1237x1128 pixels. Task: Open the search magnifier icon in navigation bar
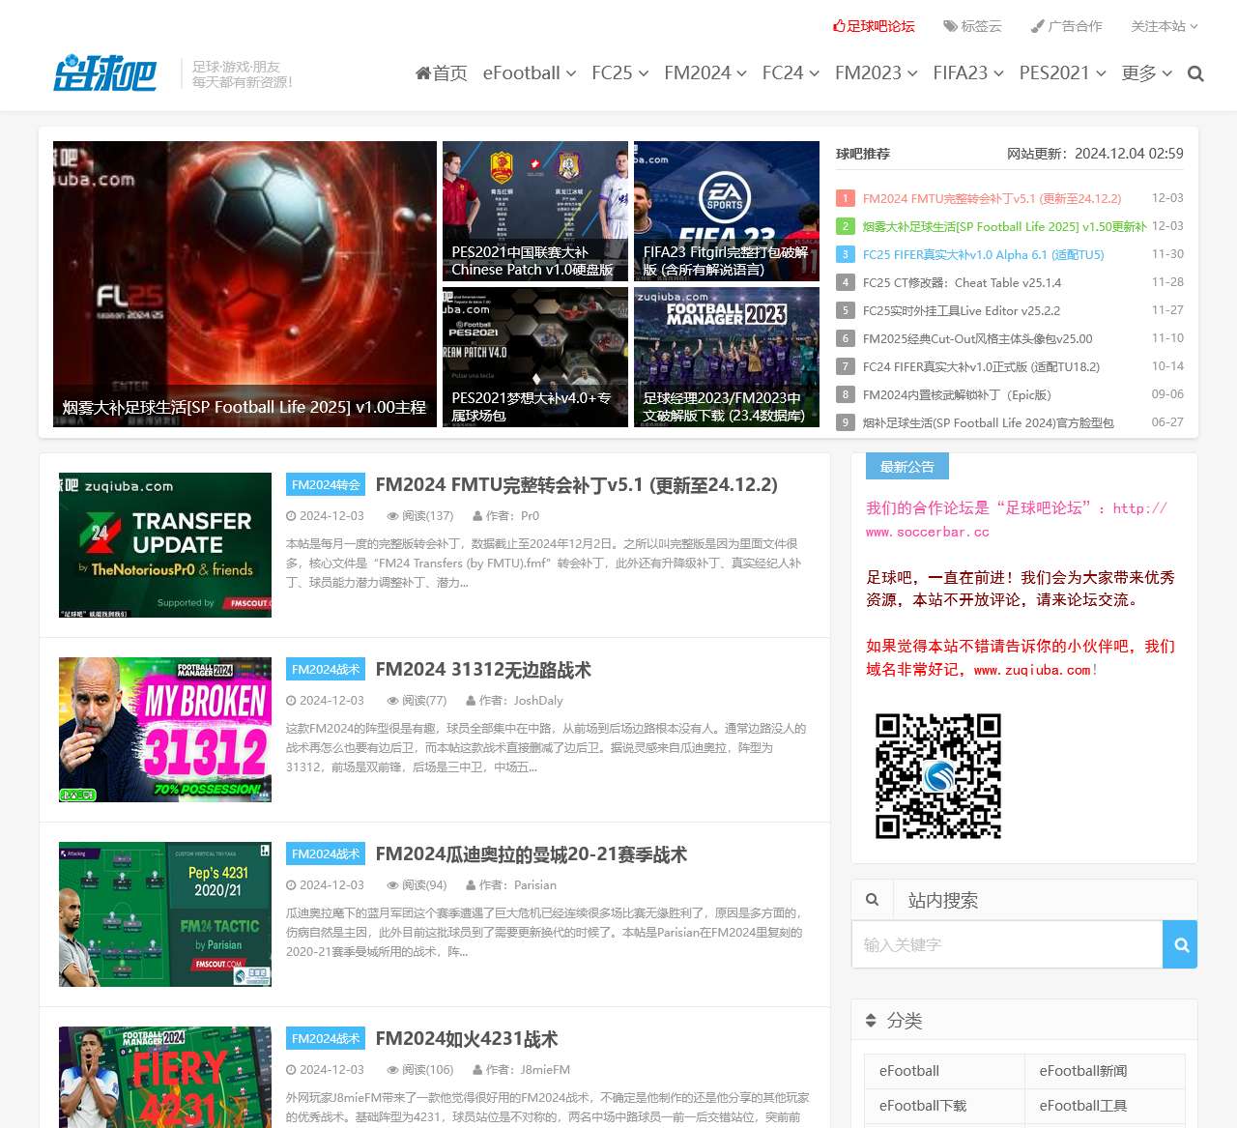(1195, 73)
